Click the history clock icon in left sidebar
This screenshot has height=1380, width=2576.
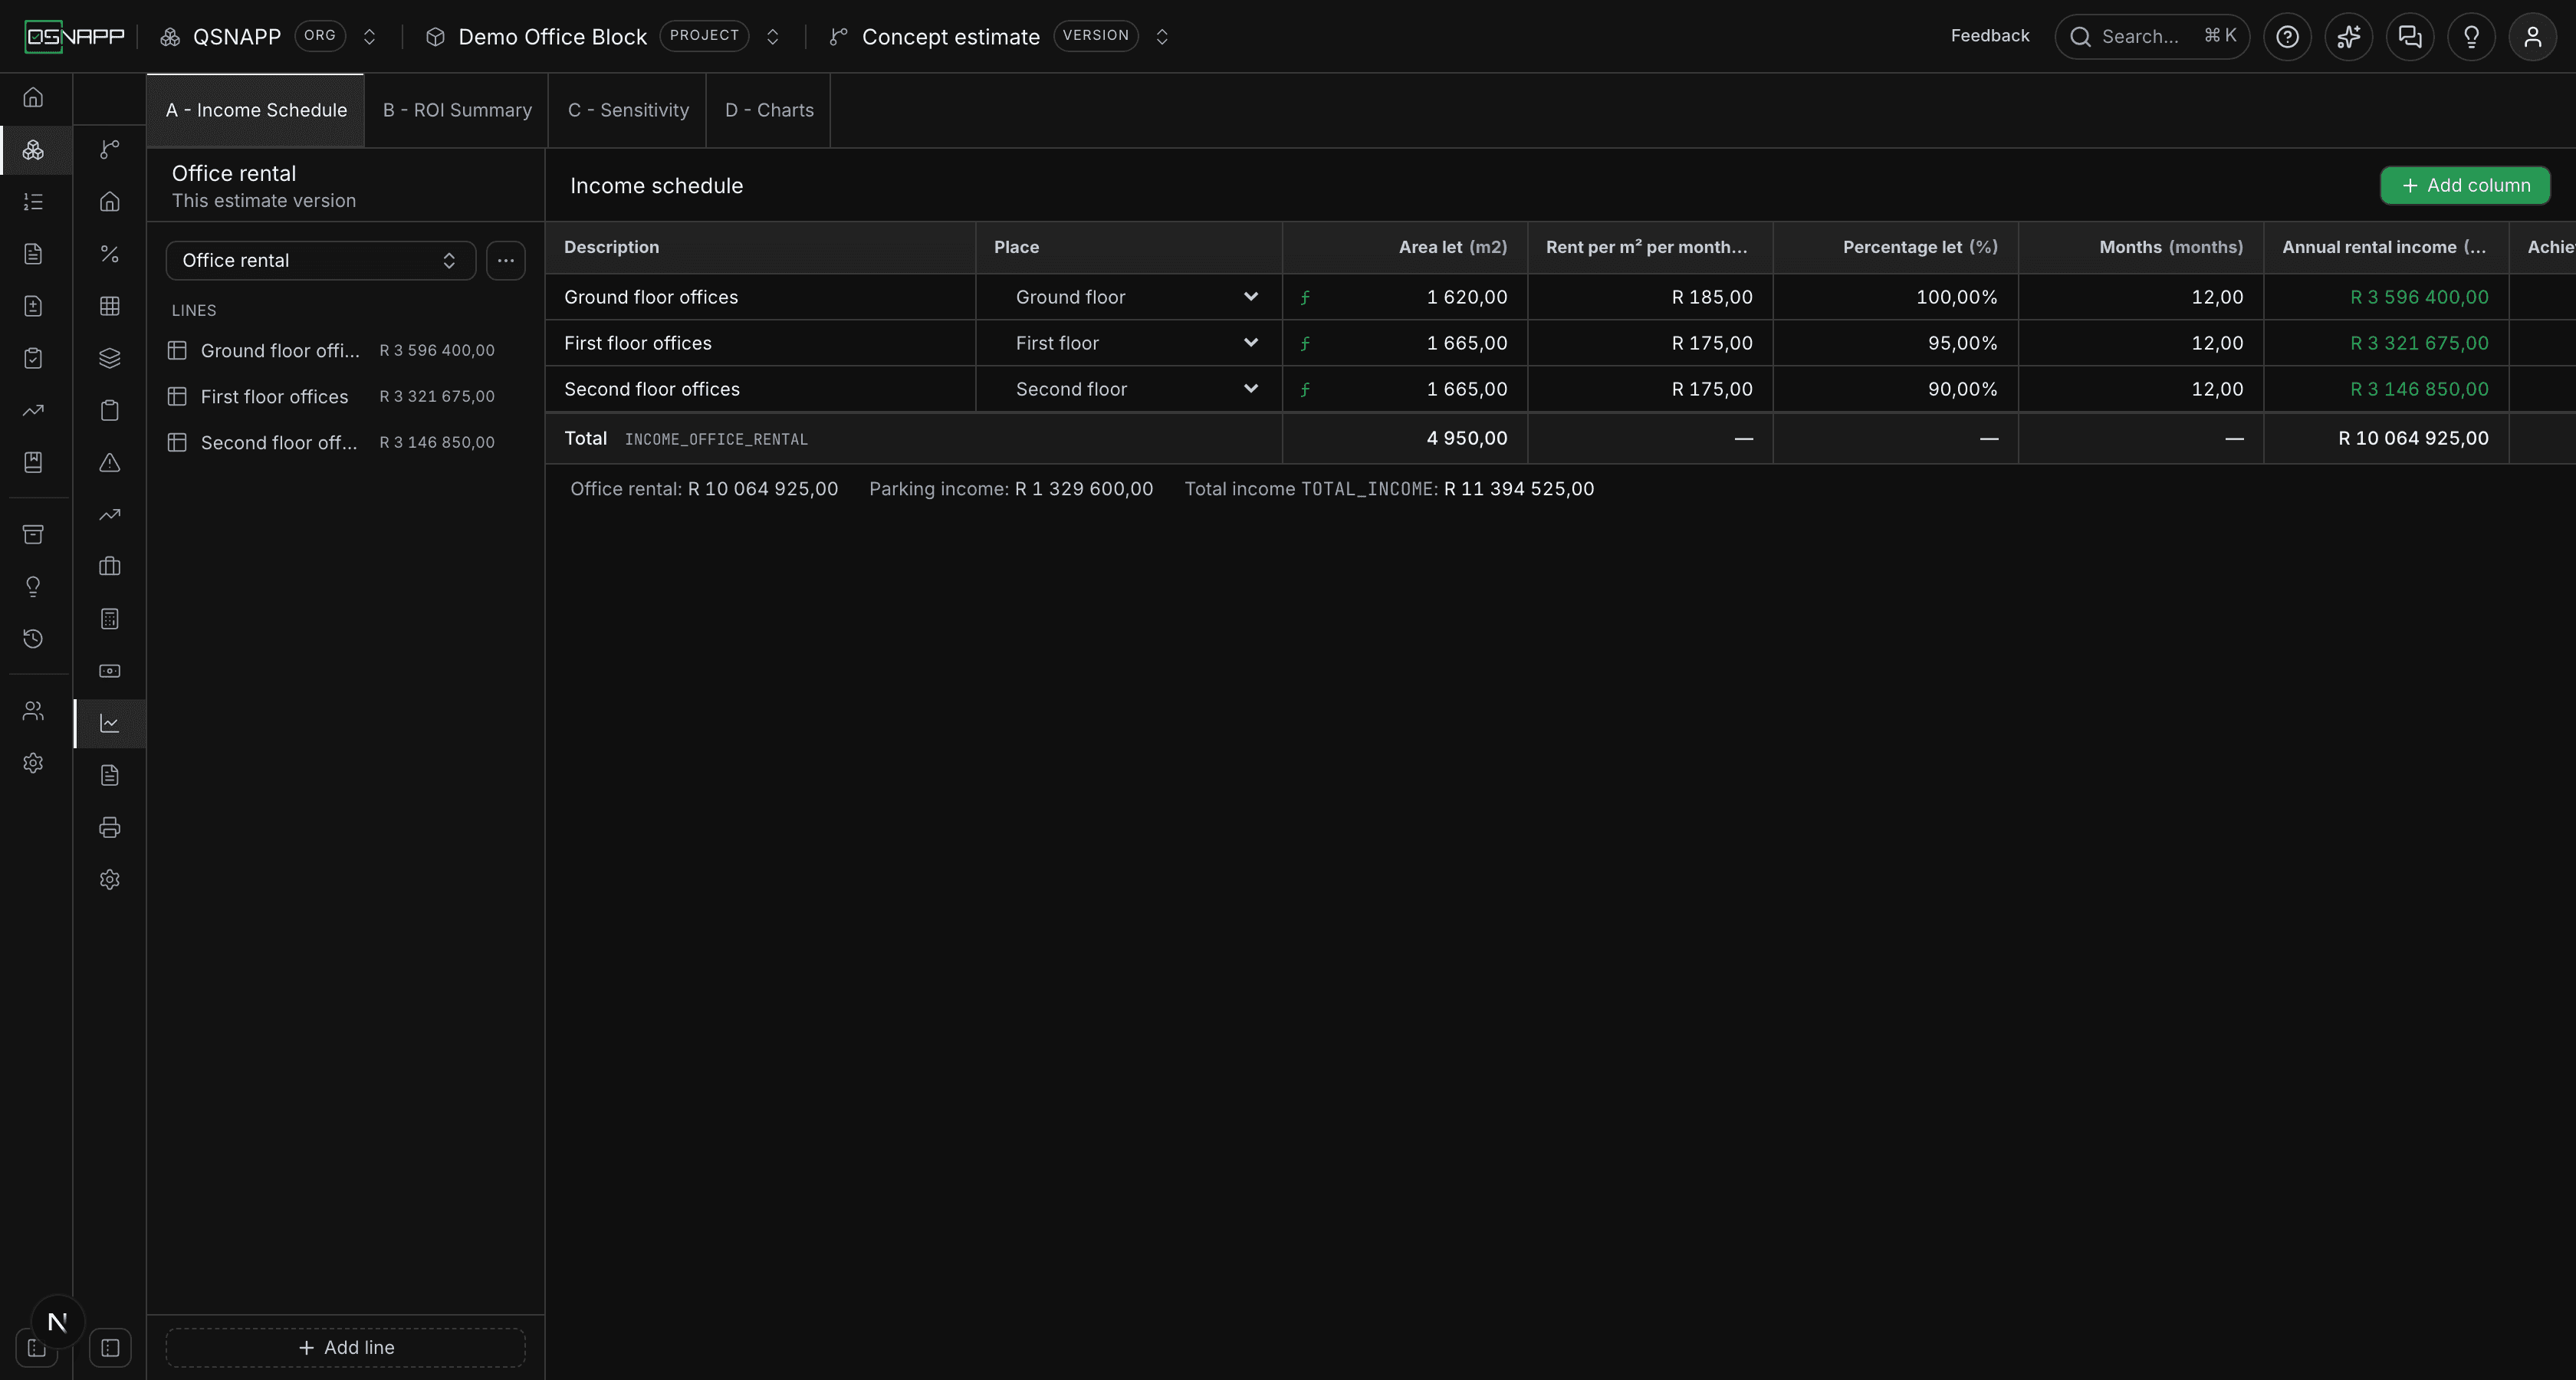pyautogui.click(x=33, y=638)
